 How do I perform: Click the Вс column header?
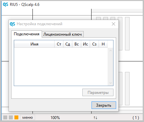76,44
